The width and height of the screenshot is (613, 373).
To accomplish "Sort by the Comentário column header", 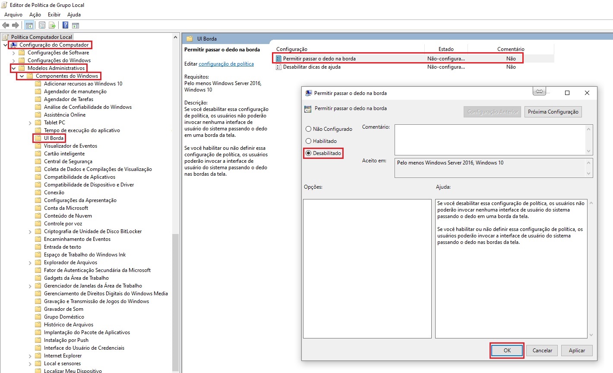I will tap(511, 49).
